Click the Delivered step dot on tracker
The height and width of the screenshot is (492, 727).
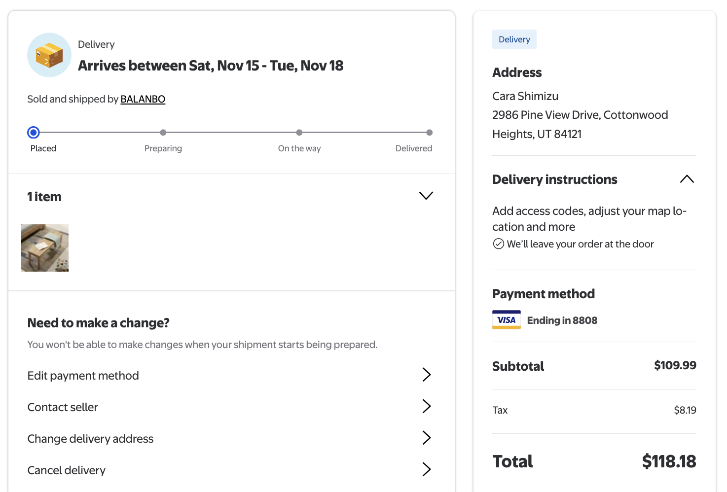point(430,133)
